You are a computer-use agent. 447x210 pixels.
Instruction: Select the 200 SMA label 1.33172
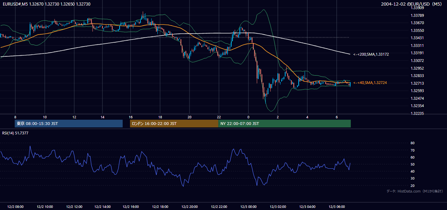coord(371,54)
